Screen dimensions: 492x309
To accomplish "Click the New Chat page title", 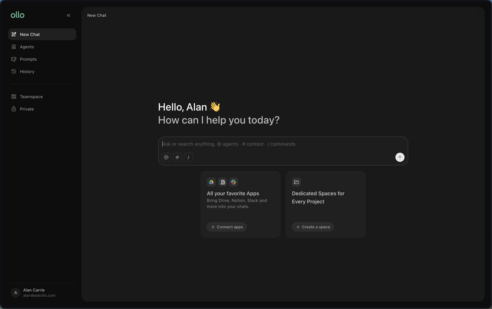I will (97, 15).
